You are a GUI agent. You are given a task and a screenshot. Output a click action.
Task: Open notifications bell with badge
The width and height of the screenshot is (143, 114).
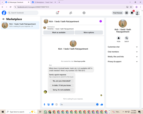click(132, 13)
